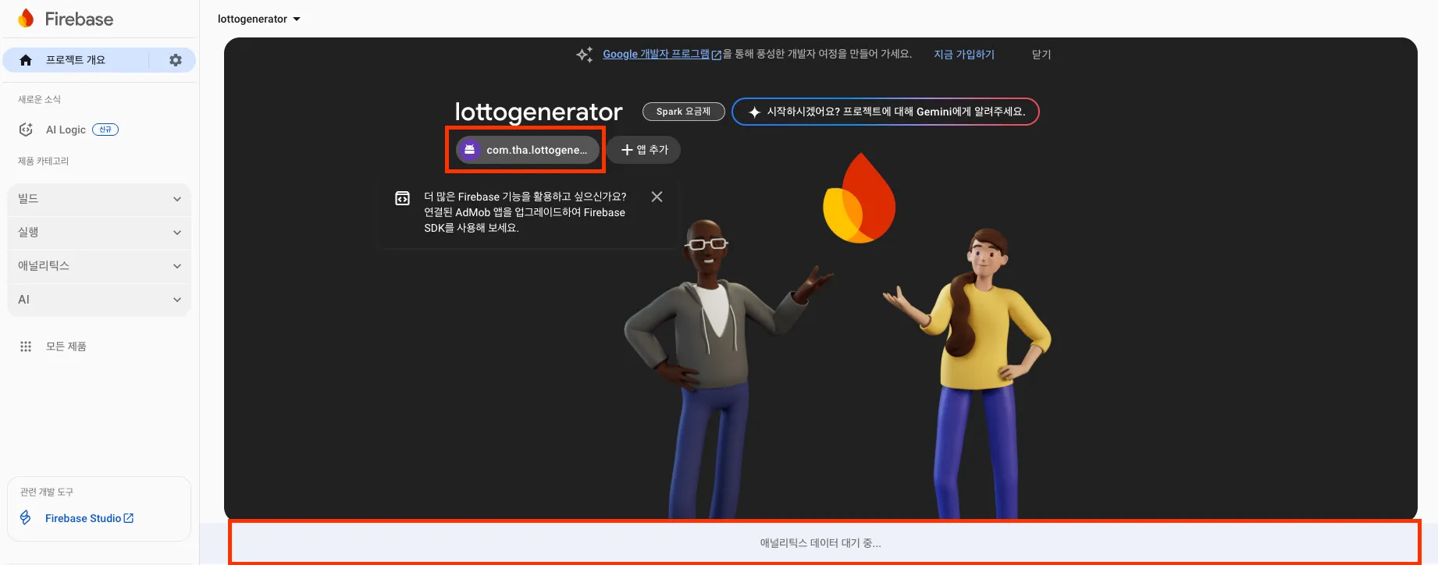Click the plus icon in 앱 추가

click(x=627, y=150)
